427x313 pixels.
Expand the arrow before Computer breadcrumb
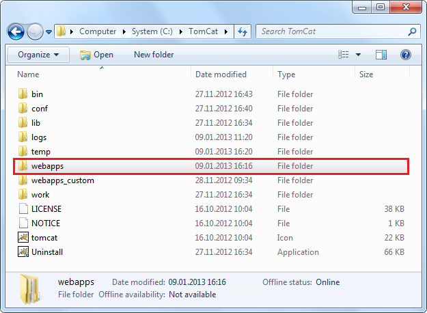(72, 31)
